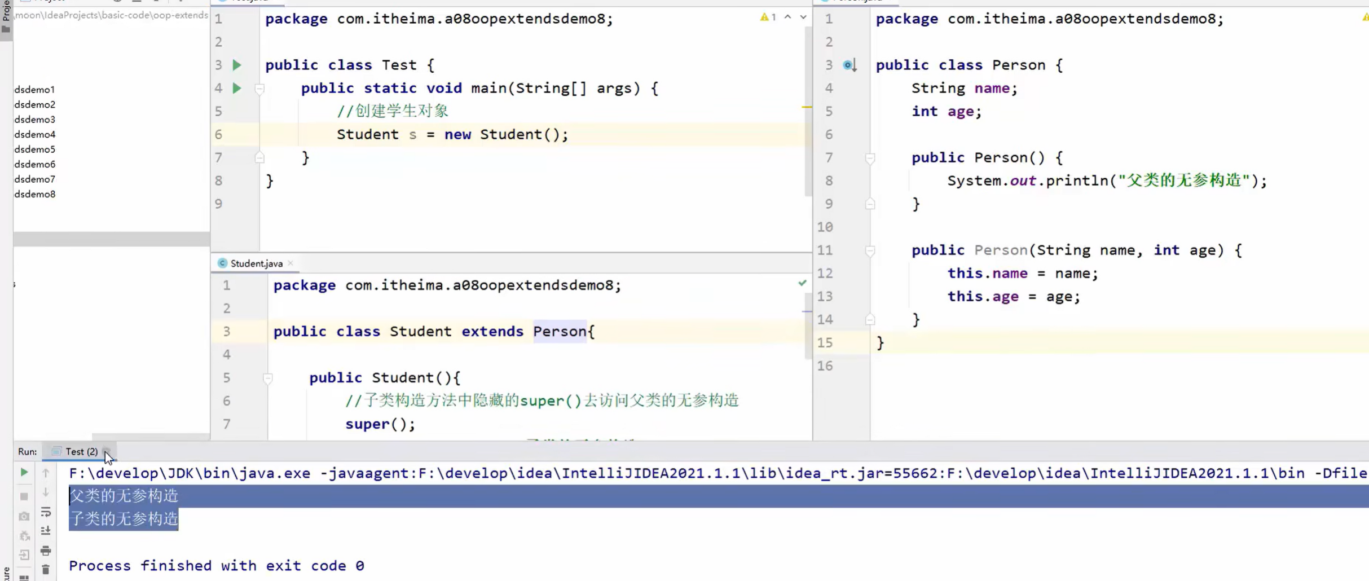This screenshot has height=581, width=1369.
Task: Click the selected console line 父类的无参构造
Action: (x=124, y=495)
